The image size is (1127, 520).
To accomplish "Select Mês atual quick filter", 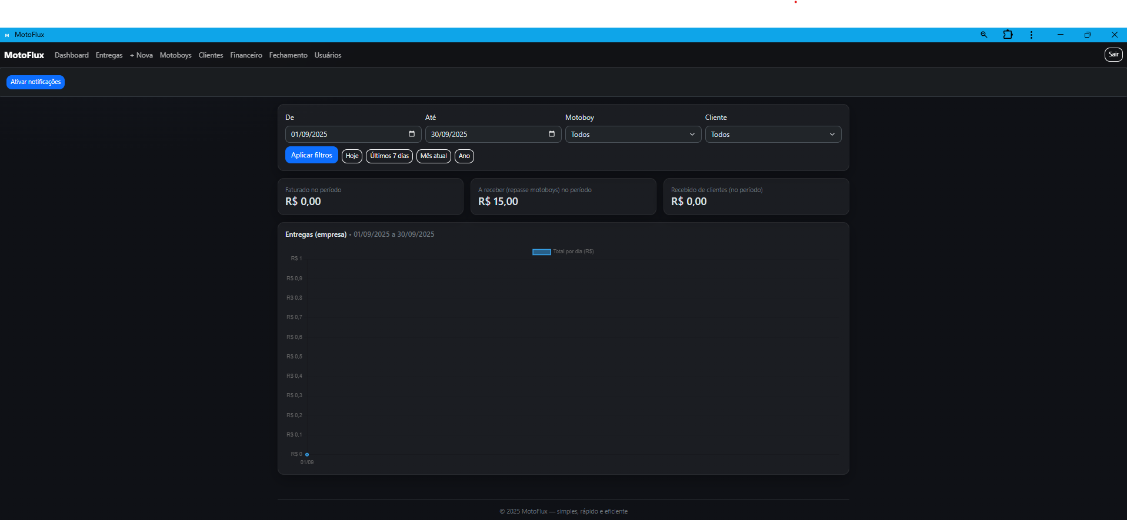I will [x=434, y=156].
